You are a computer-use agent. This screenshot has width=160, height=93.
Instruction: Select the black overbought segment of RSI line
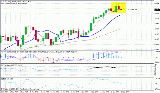105,67
